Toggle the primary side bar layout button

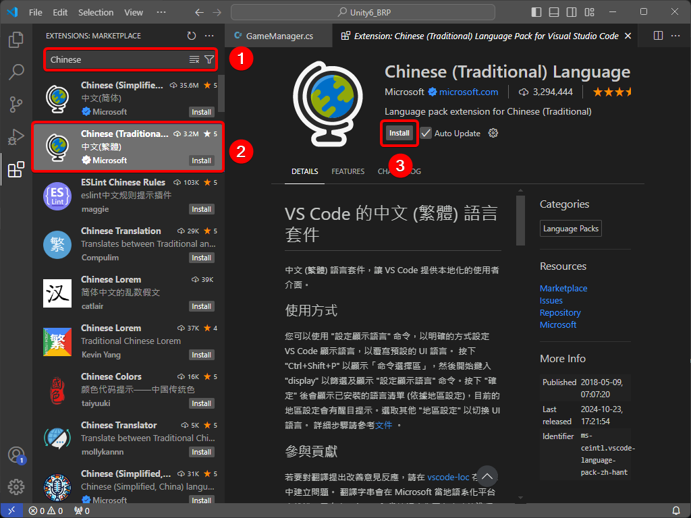[x=536, y=12]
